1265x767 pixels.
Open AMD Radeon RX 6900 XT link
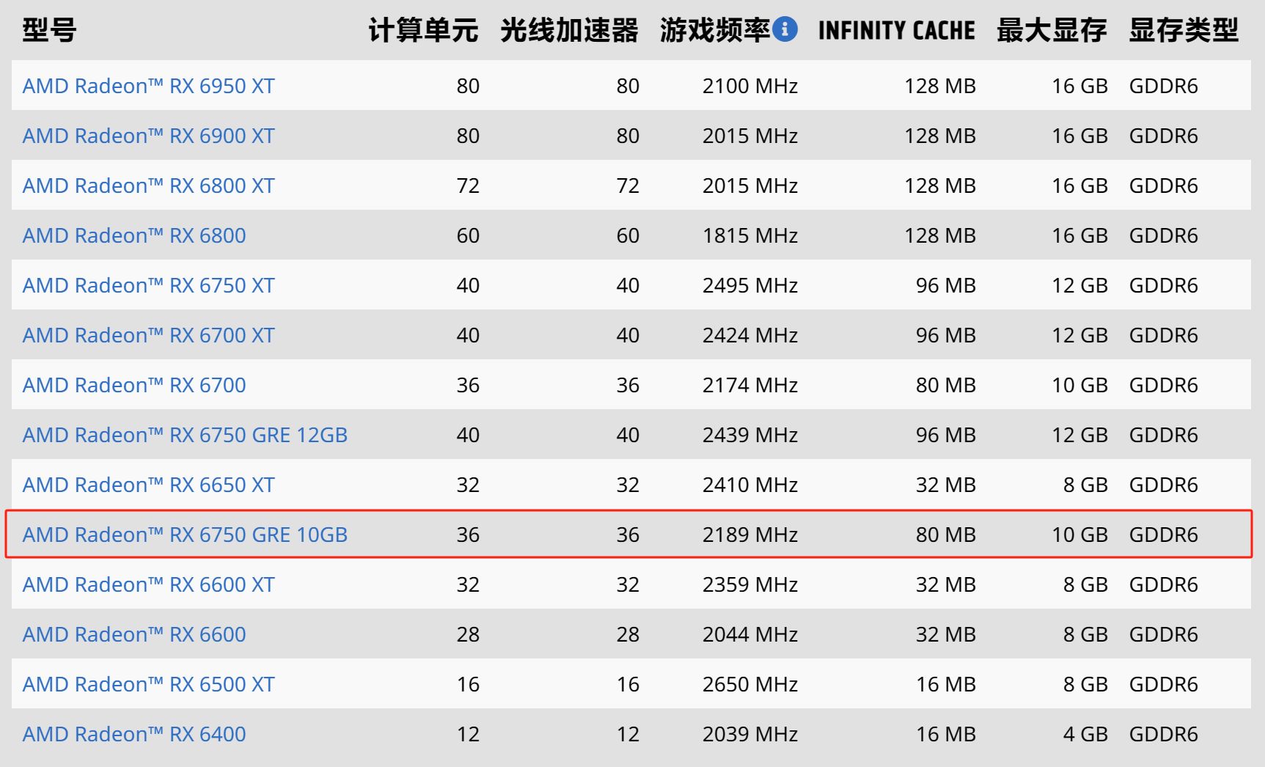(x=149, y=136)
